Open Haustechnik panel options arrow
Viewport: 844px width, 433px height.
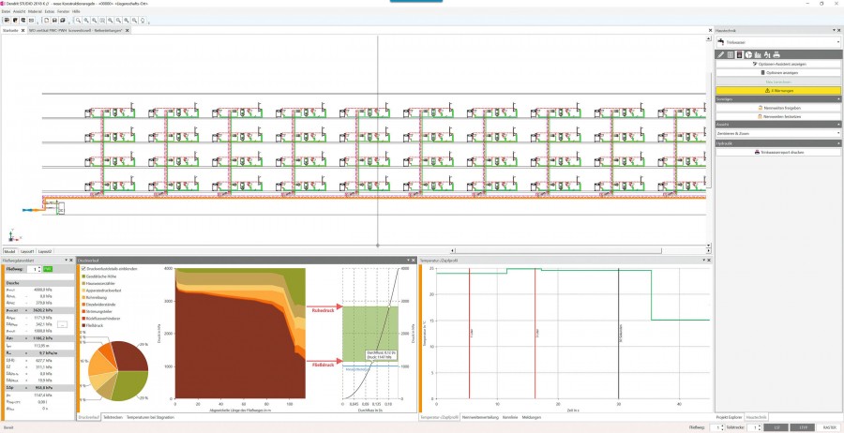pos(834,31)
